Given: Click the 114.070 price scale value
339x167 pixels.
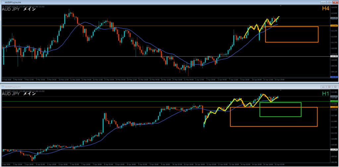Looking at the screenshot, I should point(334,7).
